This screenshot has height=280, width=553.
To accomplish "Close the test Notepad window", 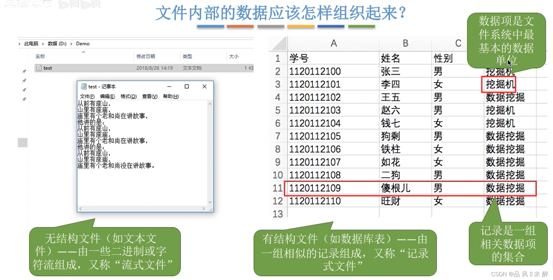I will [204, 86].
